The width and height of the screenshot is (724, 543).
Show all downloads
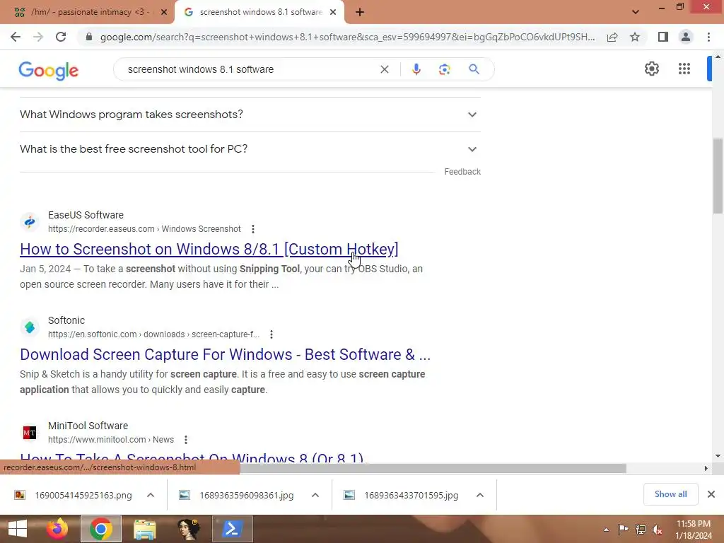(670, 494)
